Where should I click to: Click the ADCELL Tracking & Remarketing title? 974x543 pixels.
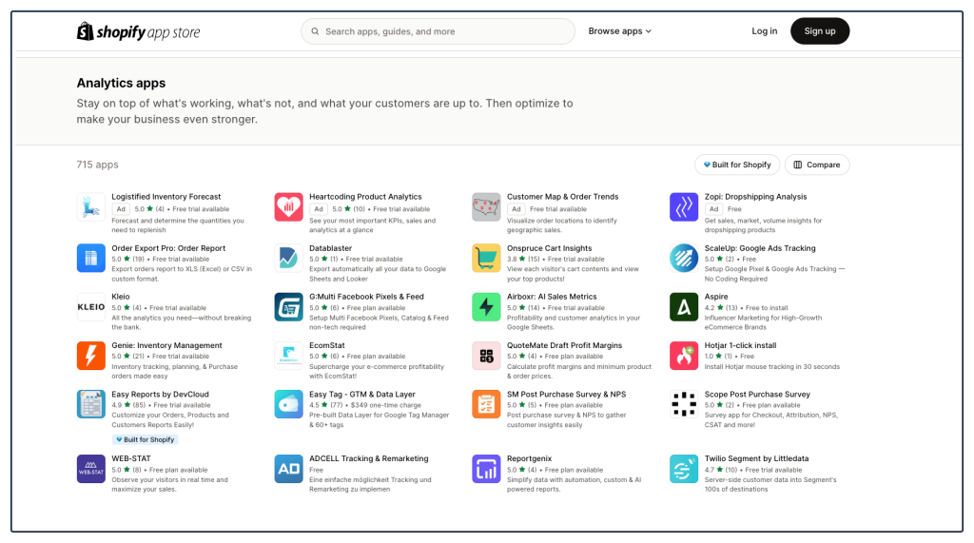point(368,458)
